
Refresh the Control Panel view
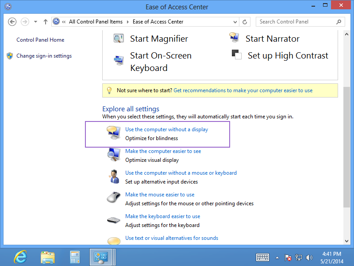245,22
